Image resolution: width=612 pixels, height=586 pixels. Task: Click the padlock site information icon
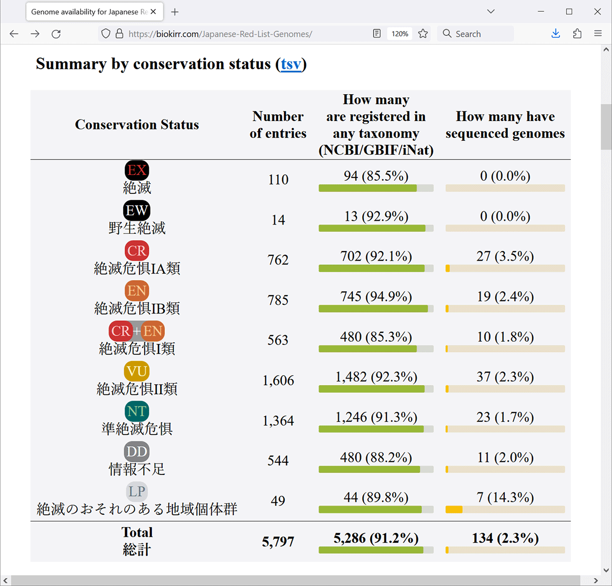coord(119,34)
